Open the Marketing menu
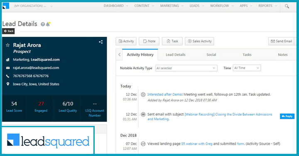 pos(172,6)
